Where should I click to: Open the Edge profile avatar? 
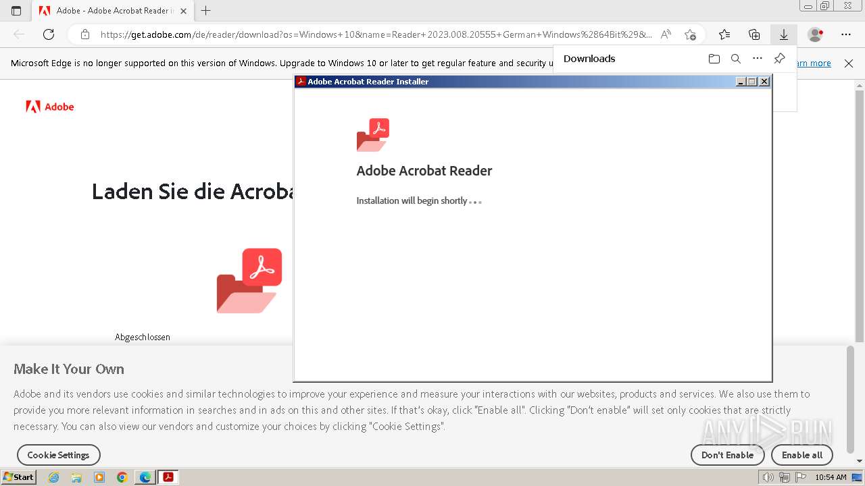(816, 34)
